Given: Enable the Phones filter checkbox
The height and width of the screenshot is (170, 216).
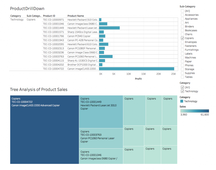Looking at the screenshot, I should coord(182,65).
